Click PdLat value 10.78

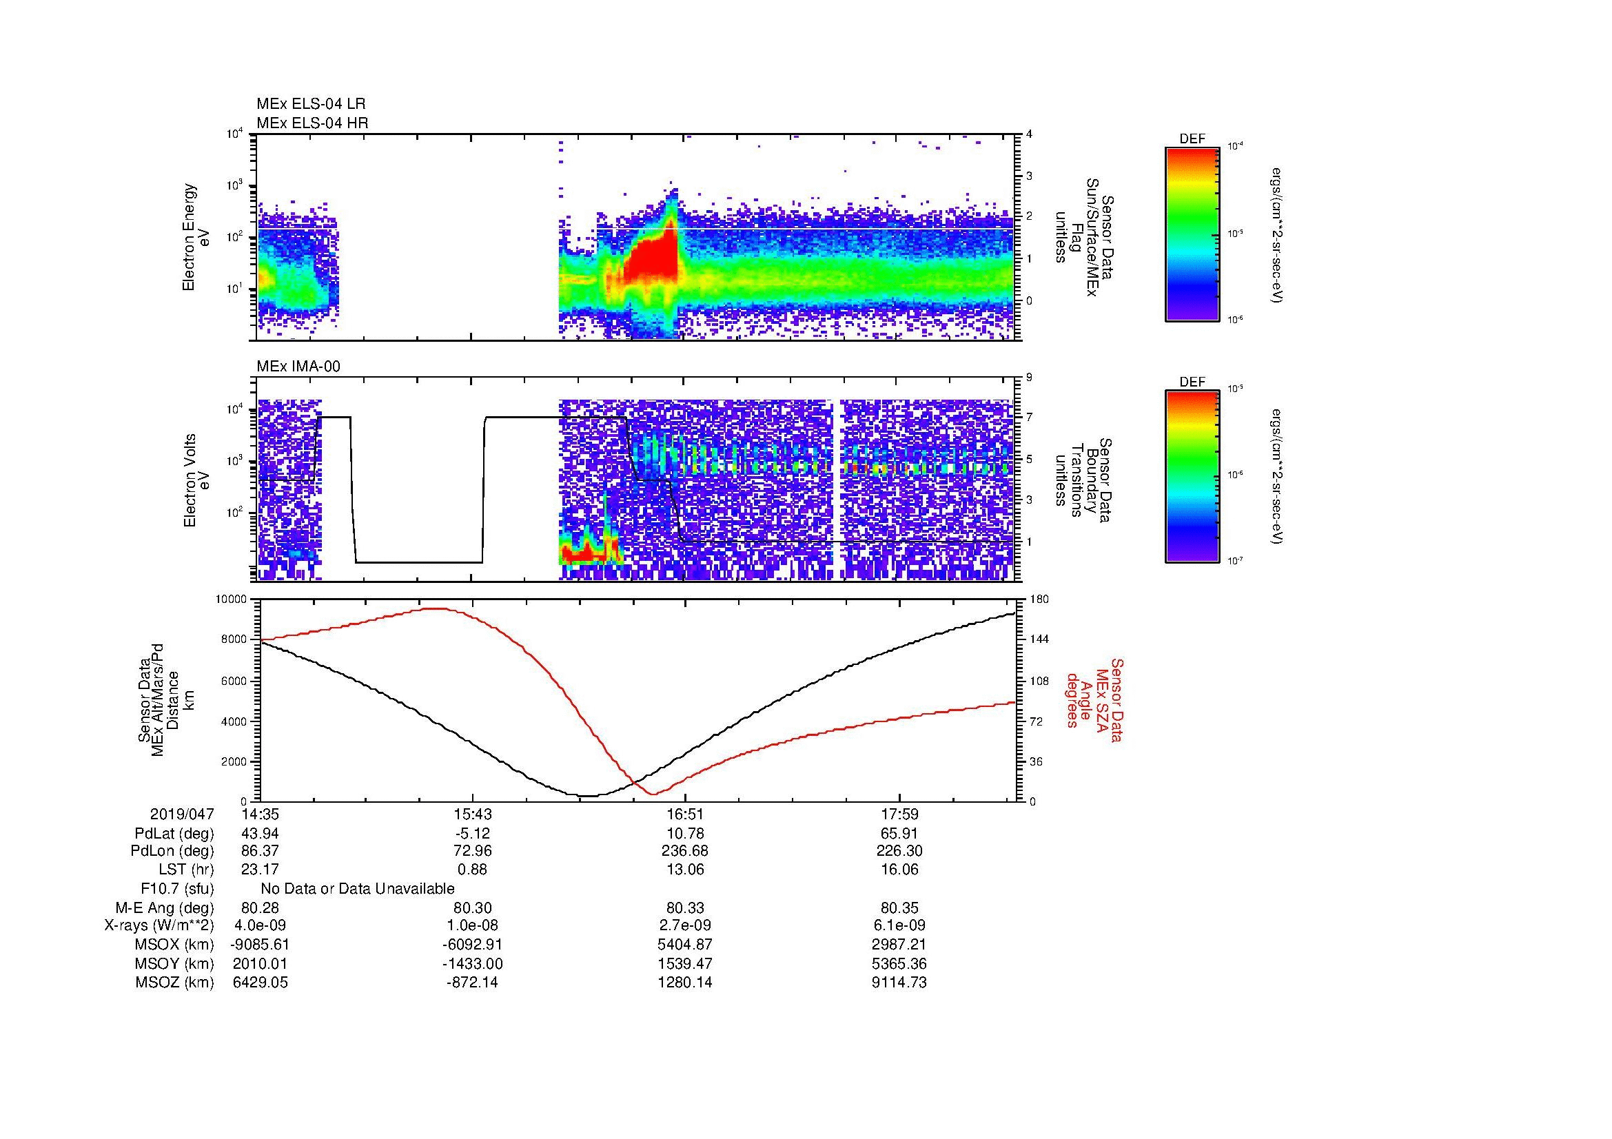tap(685, 834)
